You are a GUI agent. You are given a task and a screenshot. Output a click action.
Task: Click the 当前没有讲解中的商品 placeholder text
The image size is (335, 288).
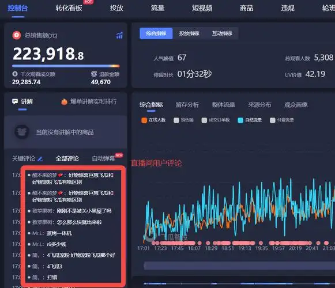(65, 132)
